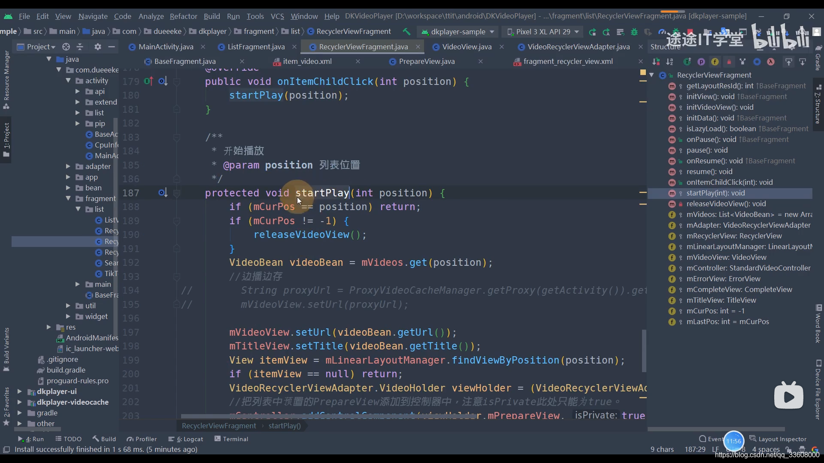Screen dimensions: 824x463
Task: Open the VCS menu
Action: click(277, 16)
